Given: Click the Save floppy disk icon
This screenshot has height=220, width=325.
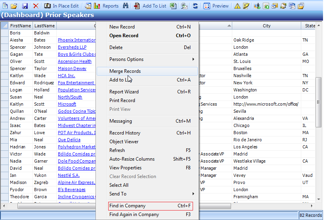Looking at the screenshot, I should pos(25,6).
